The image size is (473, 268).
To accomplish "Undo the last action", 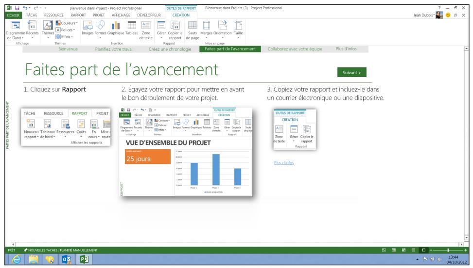I will click(25, 8).
